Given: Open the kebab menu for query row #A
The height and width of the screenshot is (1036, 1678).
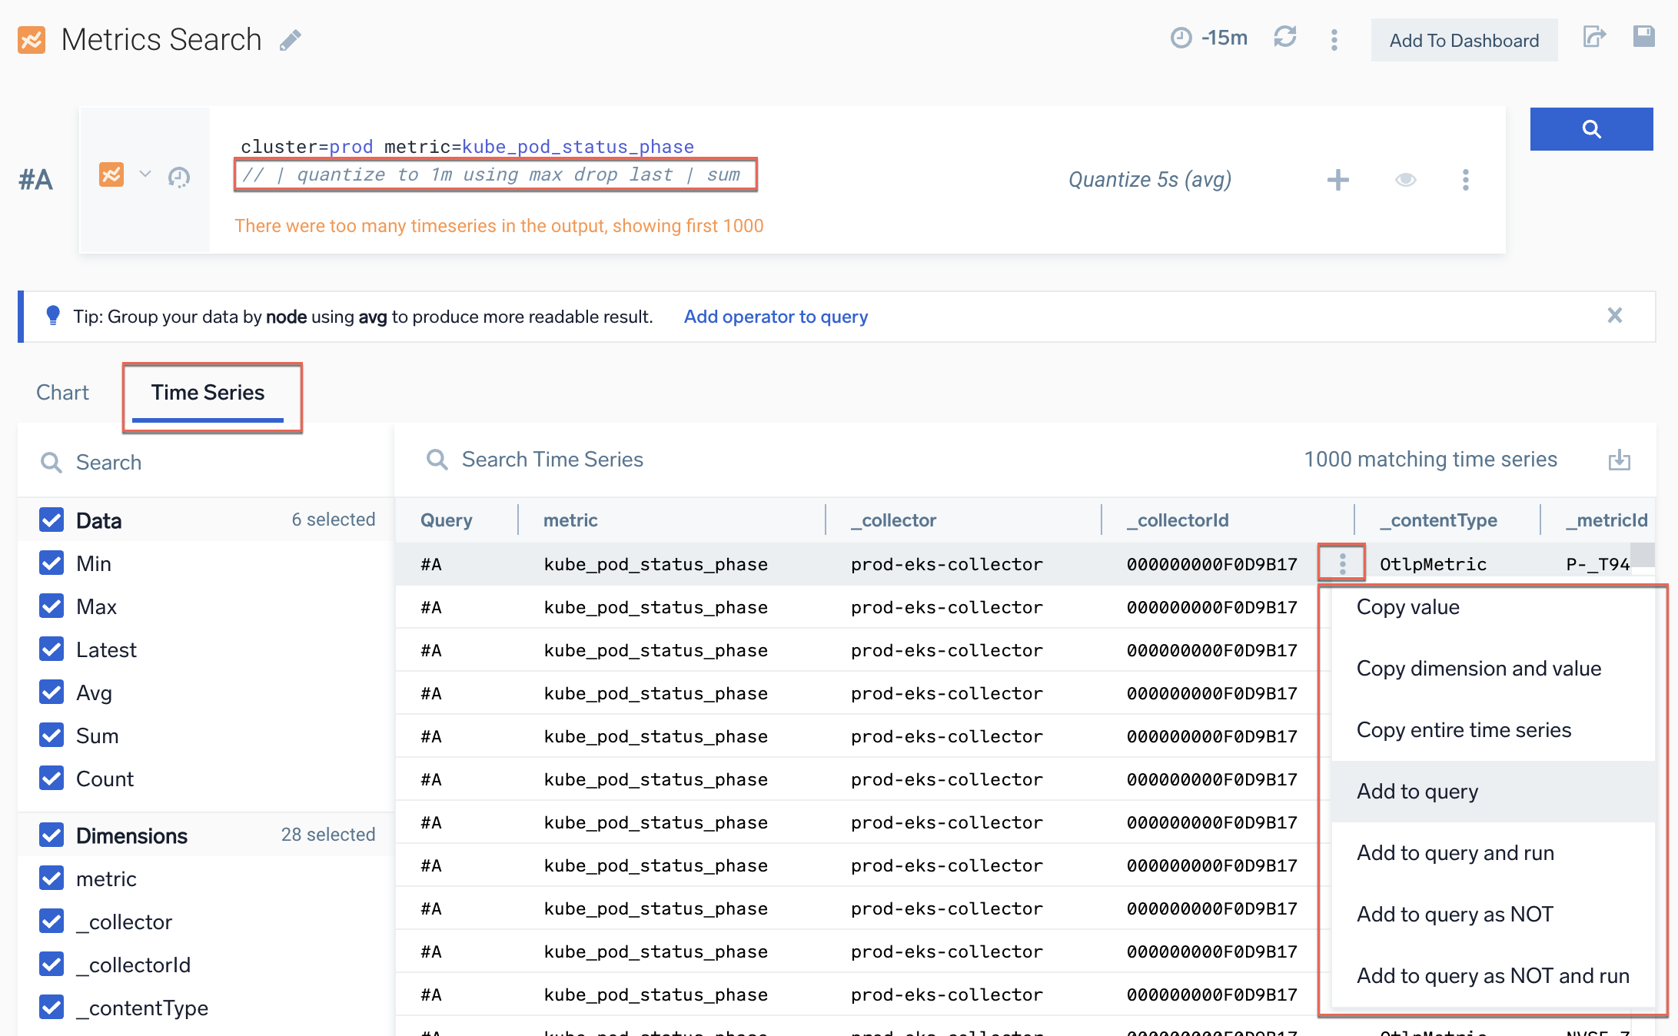Looking at the screenshot, I should [x=1465, y=179].
